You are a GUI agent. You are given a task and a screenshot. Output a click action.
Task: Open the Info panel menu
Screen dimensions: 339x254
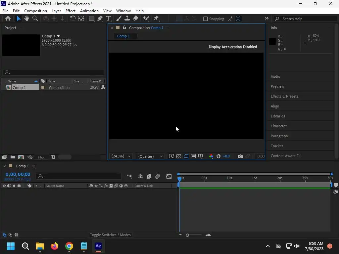pyautogui.click(x=330, y=28)
